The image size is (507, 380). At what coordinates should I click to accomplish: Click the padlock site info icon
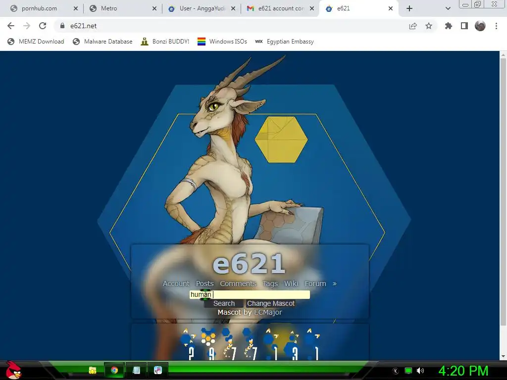coord(62,26)
